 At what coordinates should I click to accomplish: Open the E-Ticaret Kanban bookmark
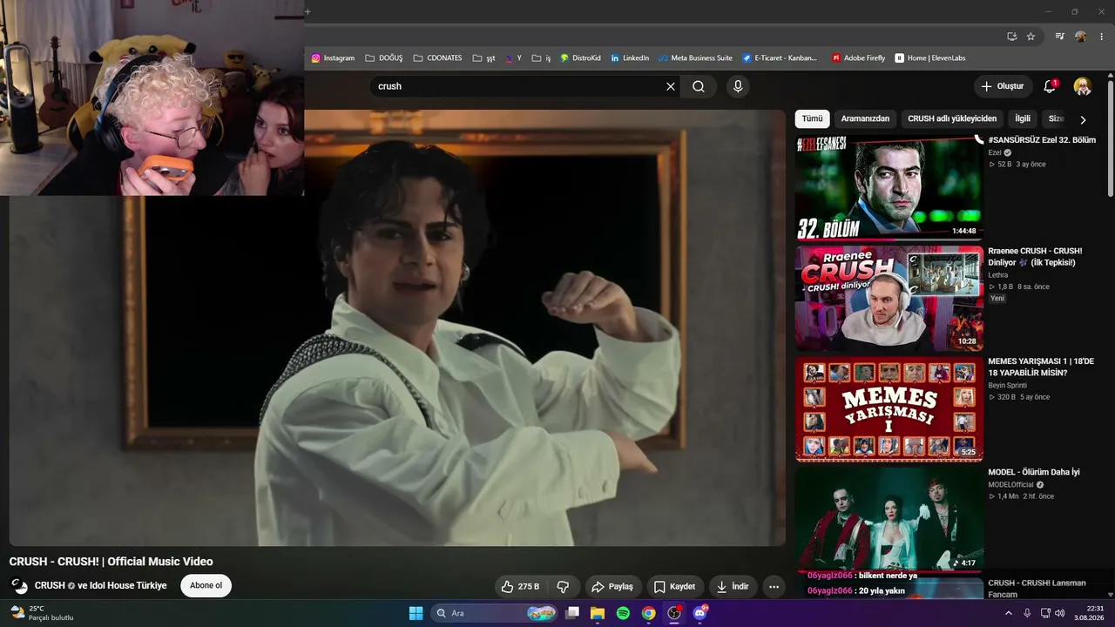780,58
